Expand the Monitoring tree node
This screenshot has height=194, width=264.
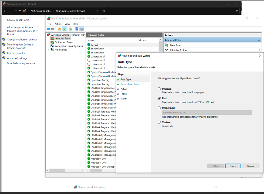tap(48, 50)
